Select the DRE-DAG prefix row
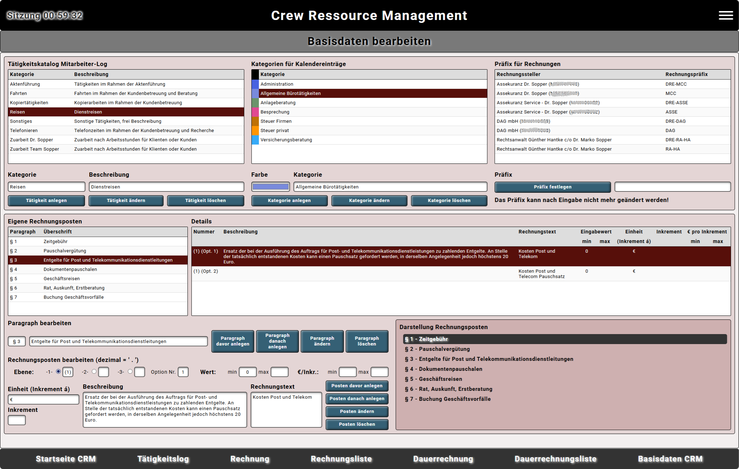 [x=612, y=121]
